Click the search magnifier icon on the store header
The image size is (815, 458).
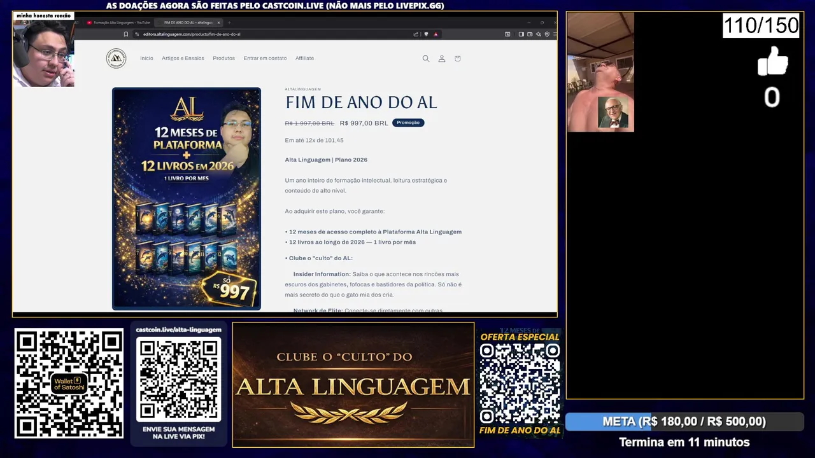pyautogui.click(x=426, y=59)
